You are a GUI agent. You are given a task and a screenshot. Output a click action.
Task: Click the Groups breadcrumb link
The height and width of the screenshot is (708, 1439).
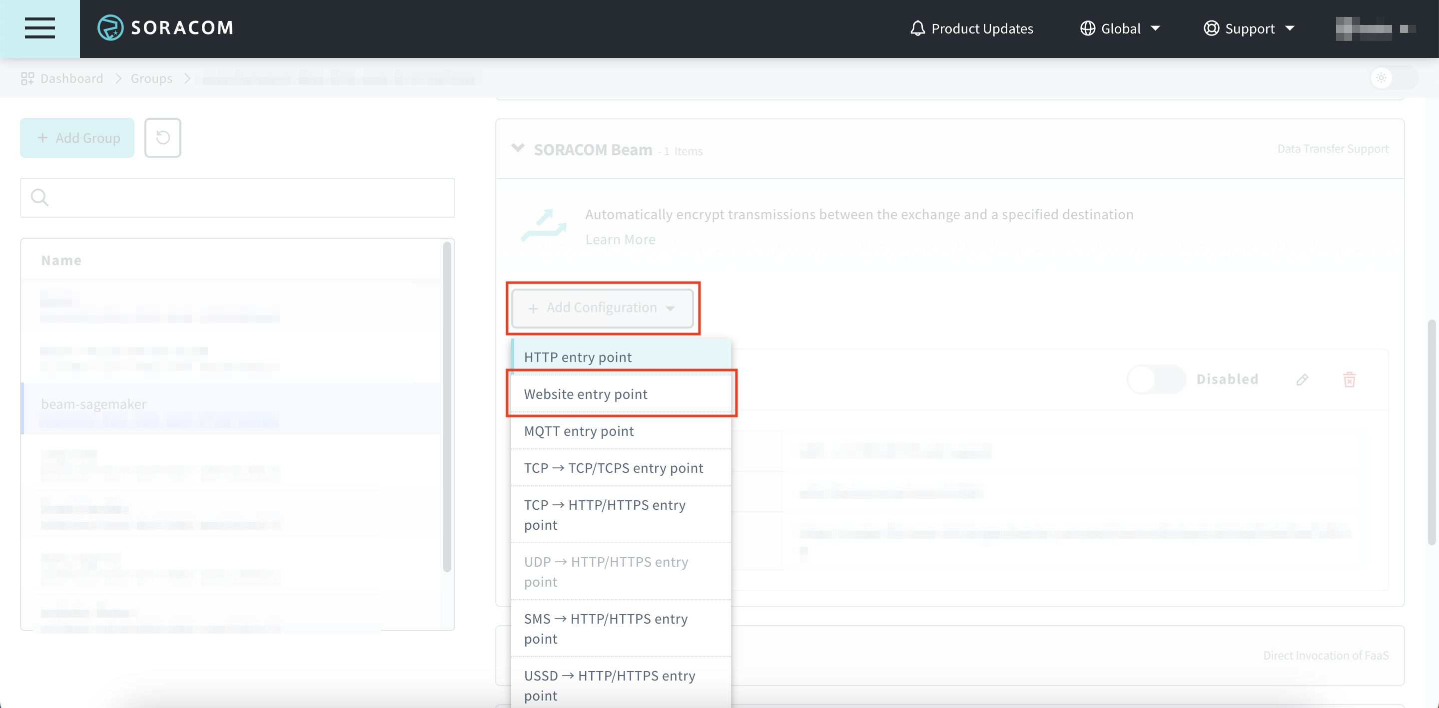tap(151, 78)
